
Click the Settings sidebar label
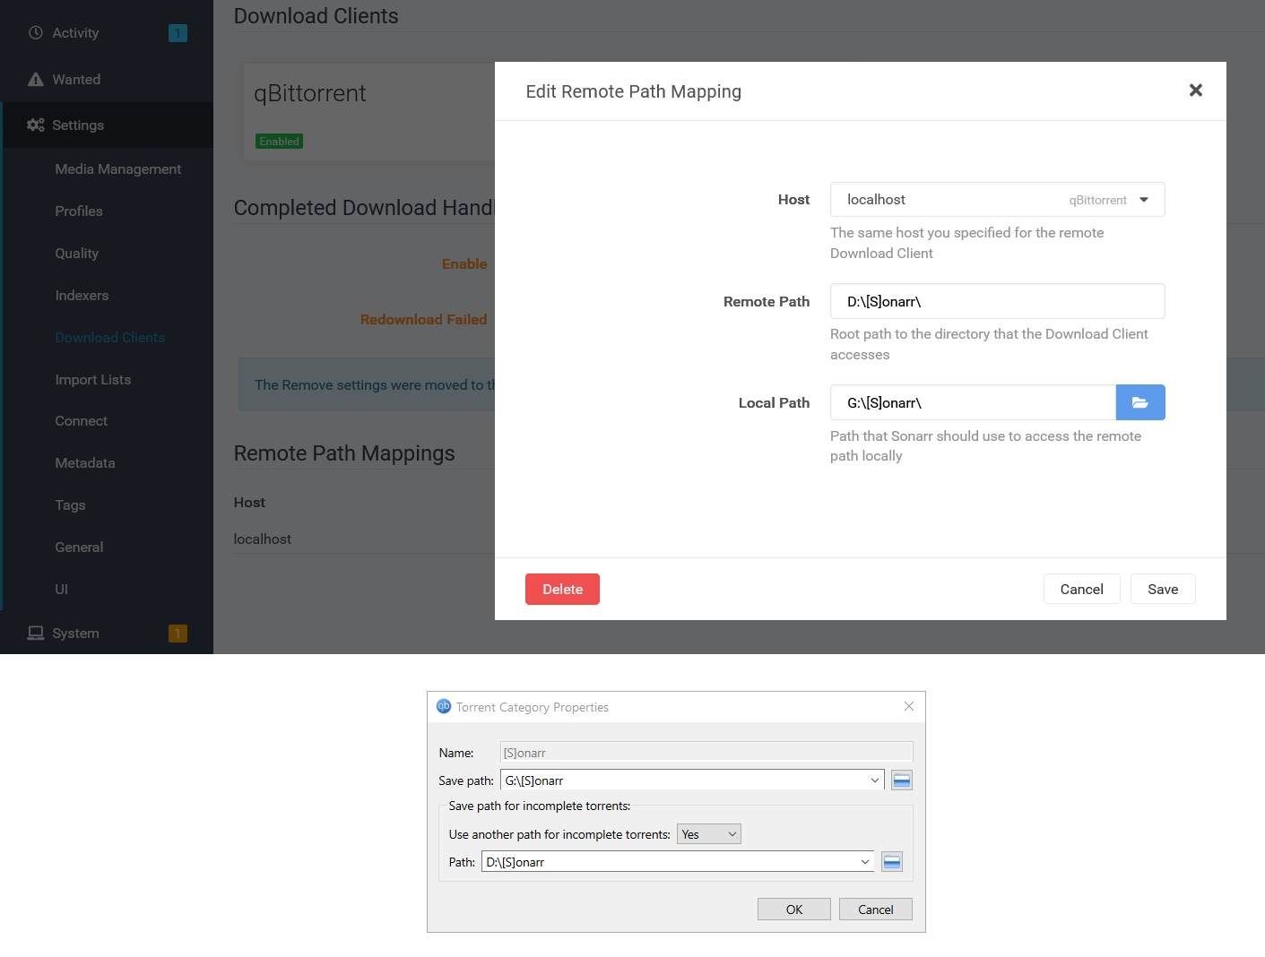(x=78, y=125)
